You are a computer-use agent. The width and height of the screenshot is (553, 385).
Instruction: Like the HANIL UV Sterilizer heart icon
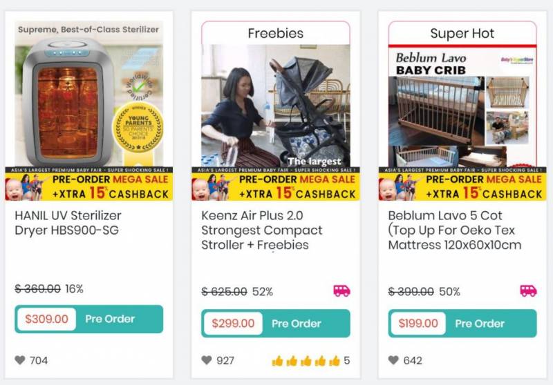coord(20,360)
